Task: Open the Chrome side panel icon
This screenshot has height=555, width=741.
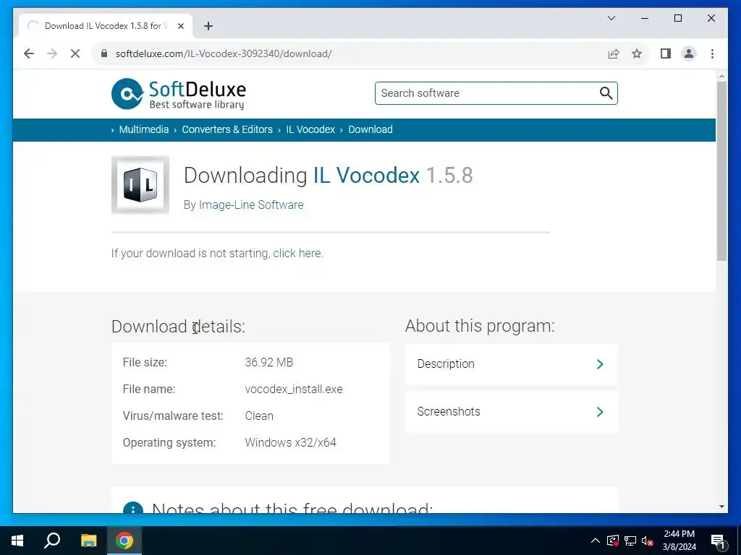Action: pyautogui.click(x=666, y=53)
